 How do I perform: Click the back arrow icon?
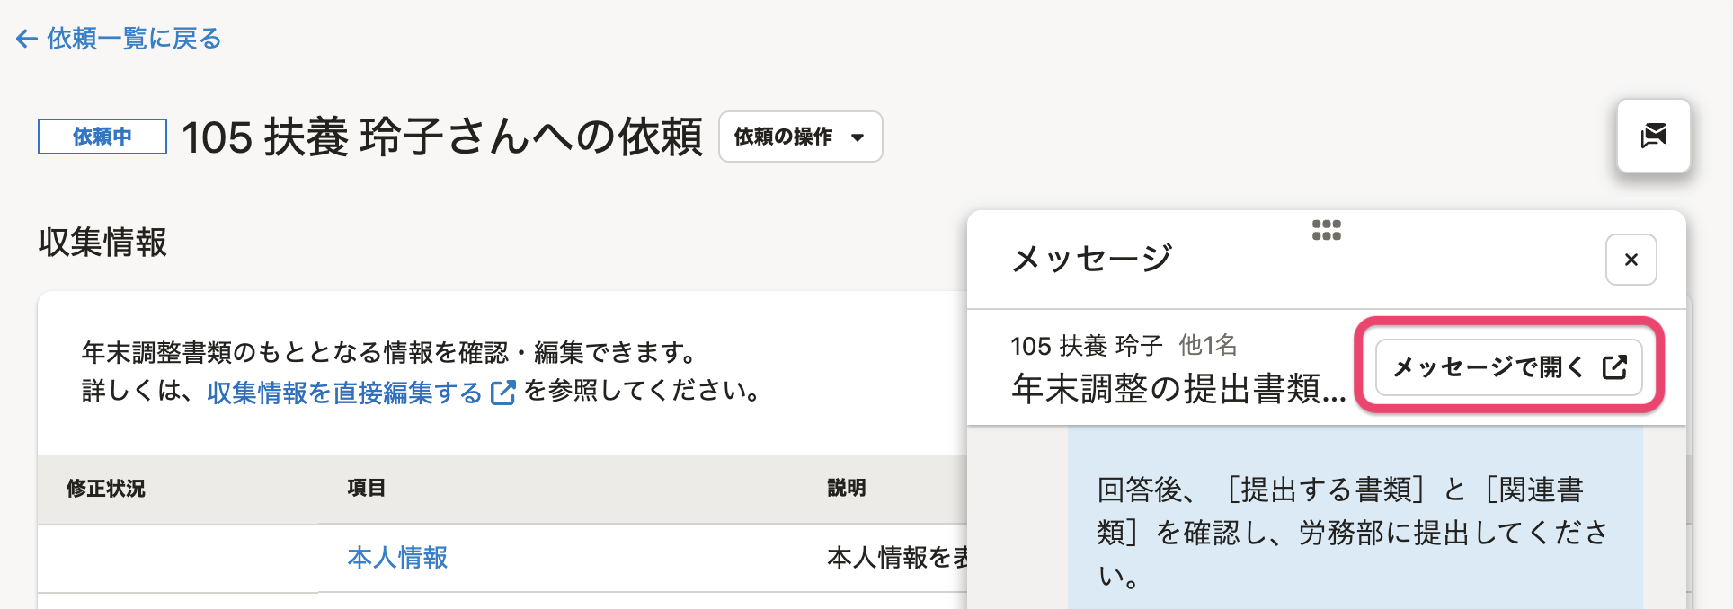pos(26,39)
